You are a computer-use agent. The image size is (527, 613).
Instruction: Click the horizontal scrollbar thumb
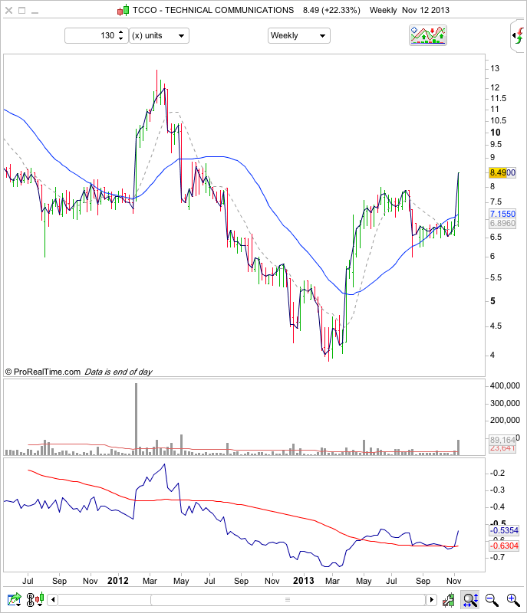[x=288, y=599]
